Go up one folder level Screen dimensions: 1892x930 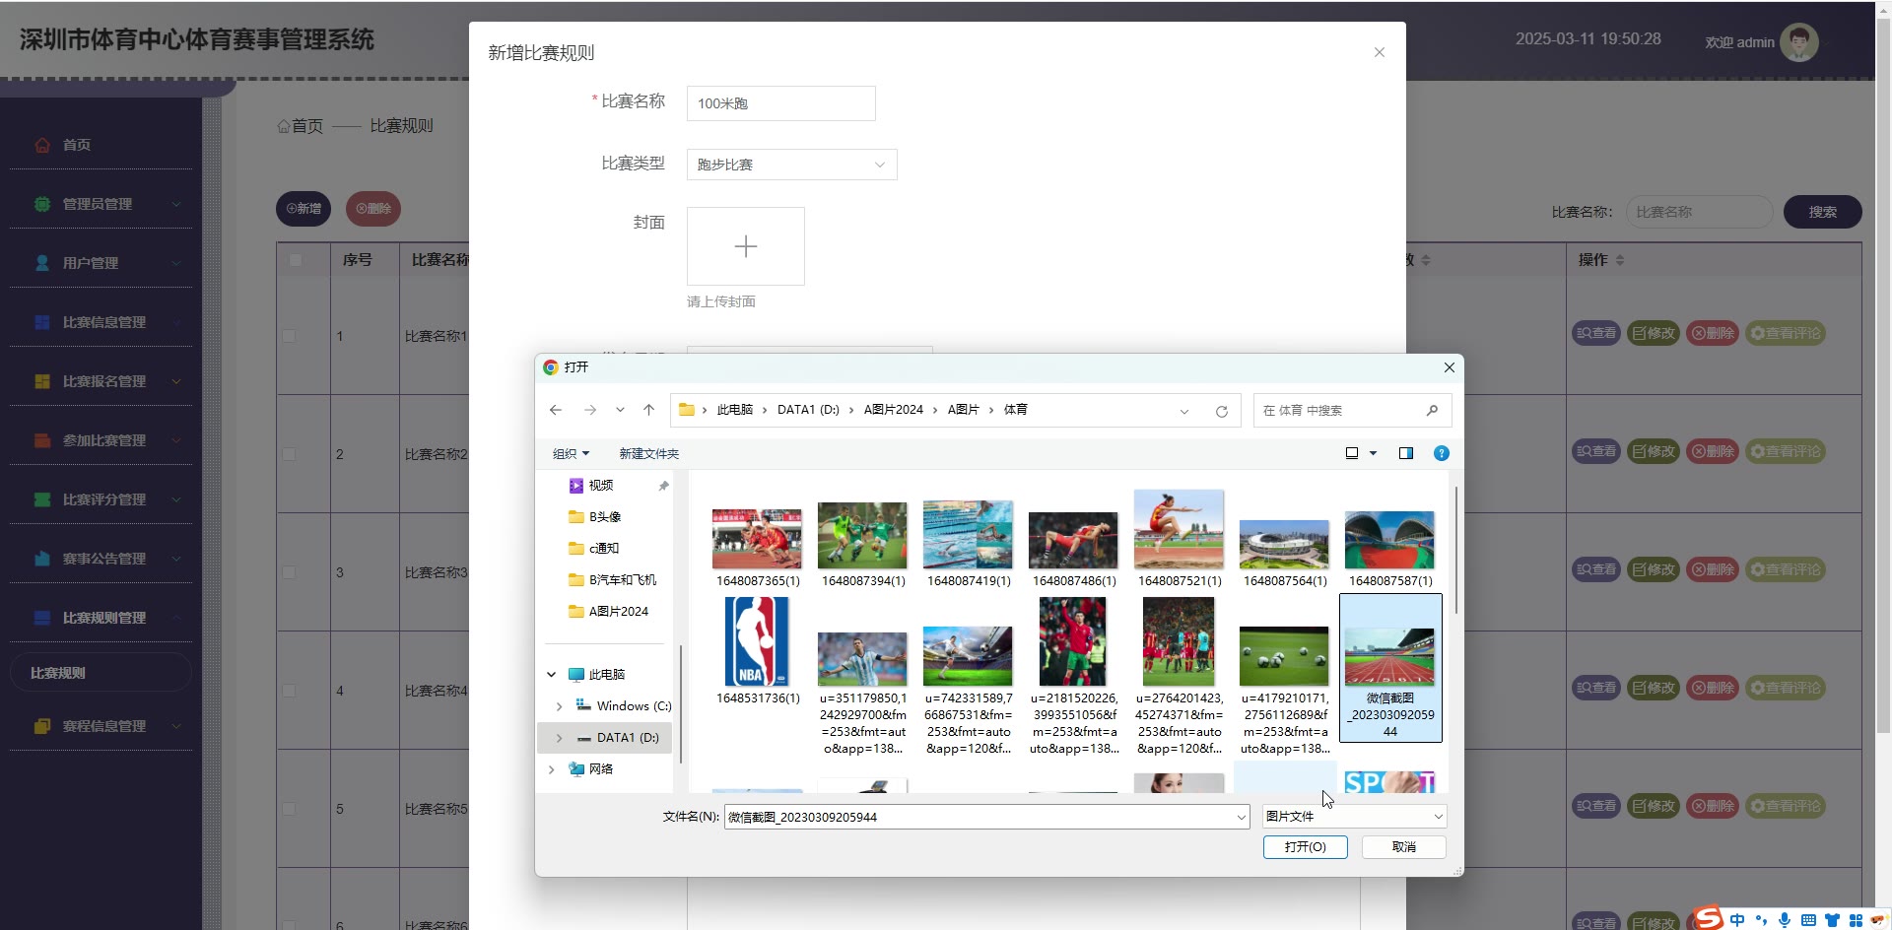pos(648,410)
